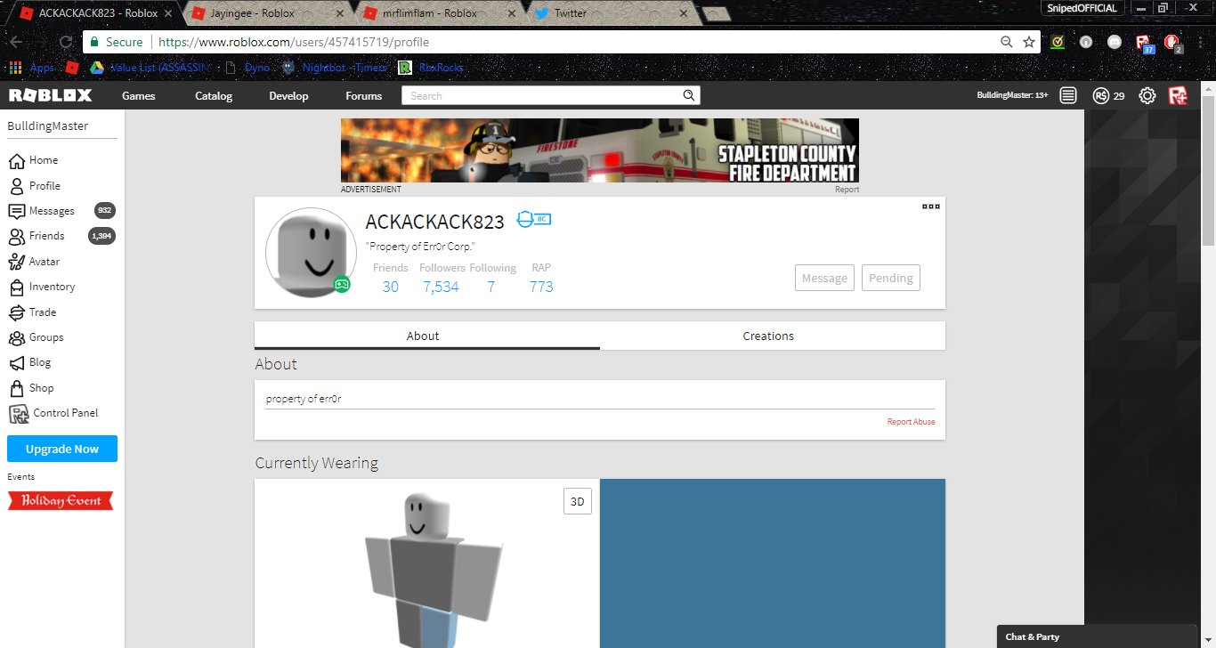This screenshot has width=1216, height=648.
Task: Open Catalog in the top navigation
Action: pos(214,96)
